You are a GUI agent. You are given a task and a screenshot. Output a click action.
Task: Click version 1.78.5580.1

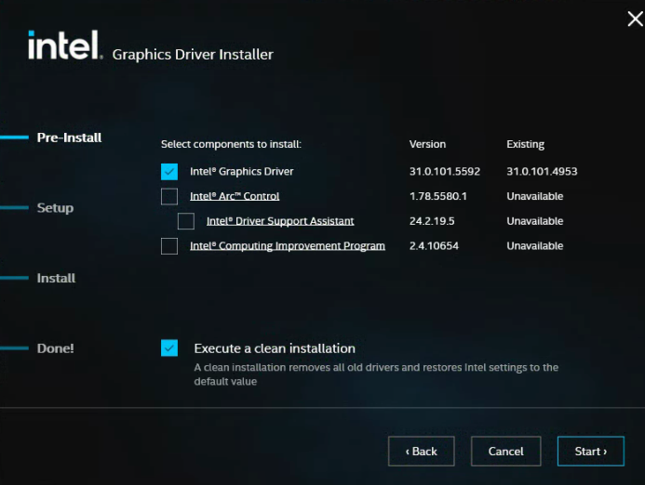(x=438, y=196)
